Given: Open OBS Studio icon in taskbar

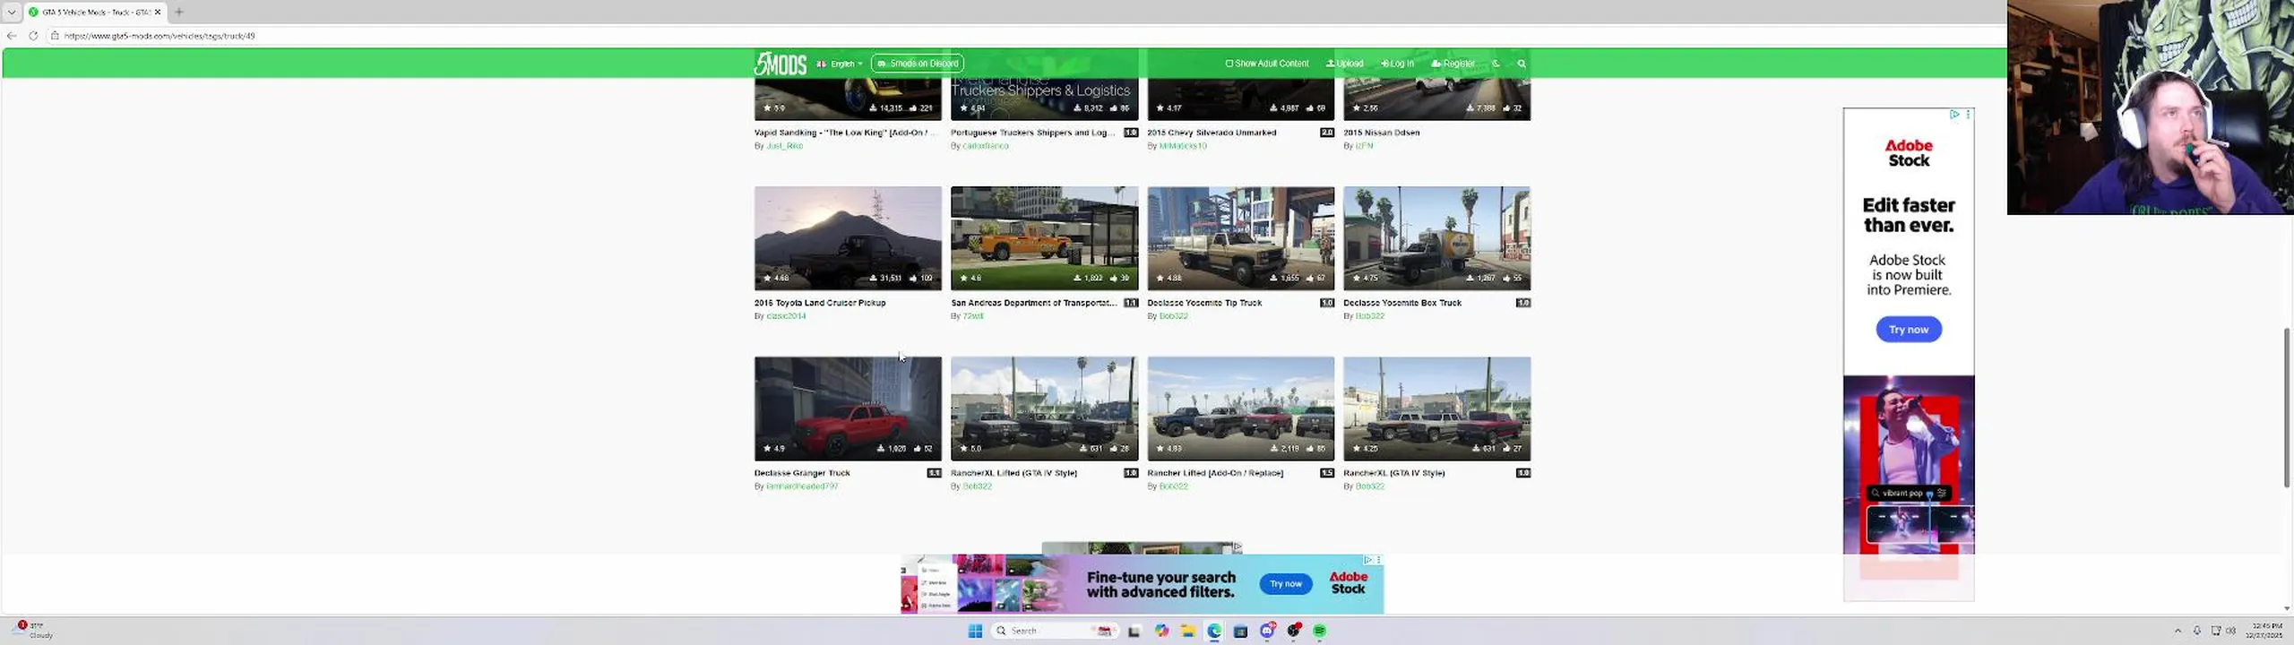Looking at the screenshot, I should 1293,631.
